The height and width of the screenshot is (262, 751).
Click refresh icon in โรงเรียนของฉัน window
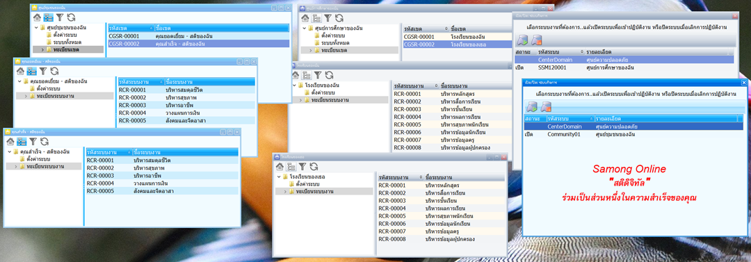click(330, 75)
